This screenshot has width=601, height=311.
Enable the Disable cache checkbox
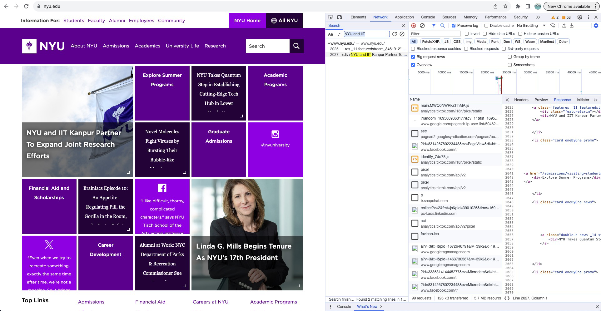[x=486, y=26]
